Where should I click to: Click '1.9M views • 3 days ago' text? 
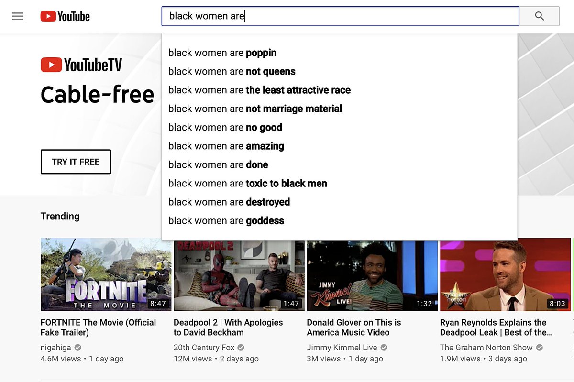click(x=484, y=359)
